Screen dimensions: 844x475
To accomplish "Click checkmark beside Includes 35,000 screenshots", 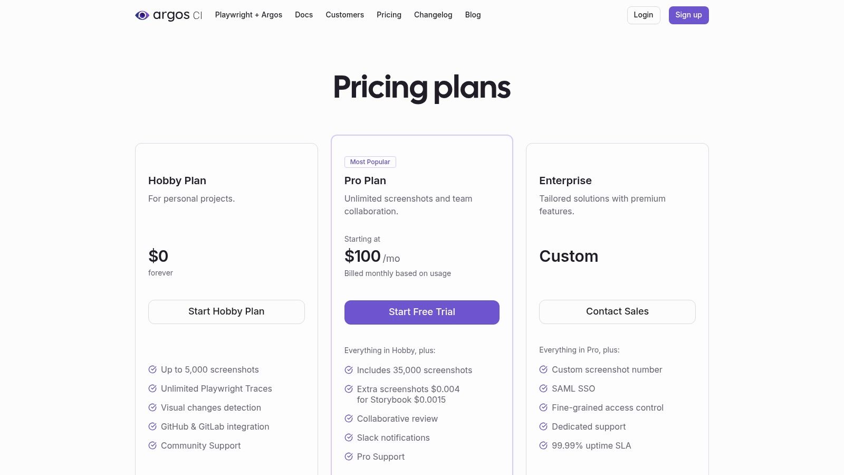I will point(349,370).
